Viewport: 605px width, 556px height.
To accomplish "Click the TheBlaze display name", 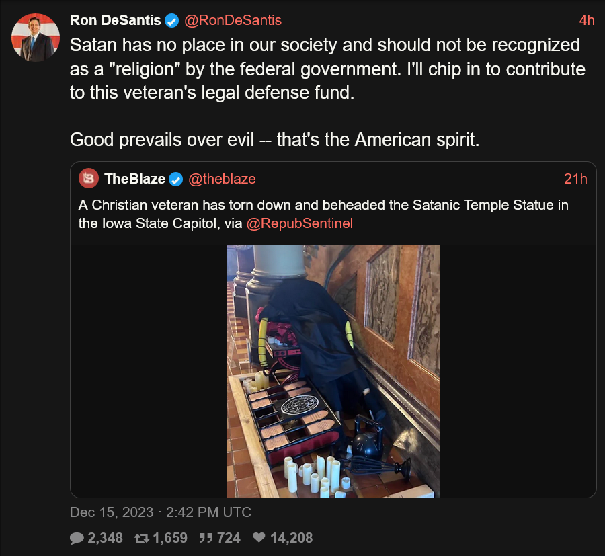I will (x=134, y=179).
